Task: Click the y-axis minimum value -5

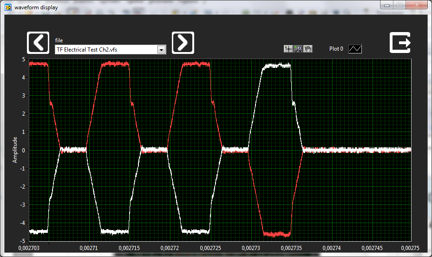Action: 23,241
